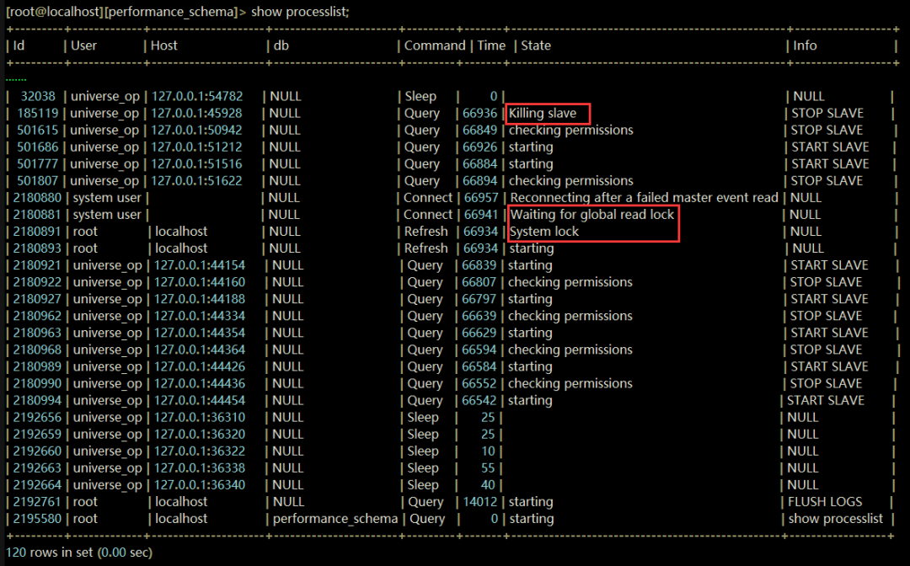
Task: Click 'START SLAVE' info in process 501686 row
Action: point(830,147)
